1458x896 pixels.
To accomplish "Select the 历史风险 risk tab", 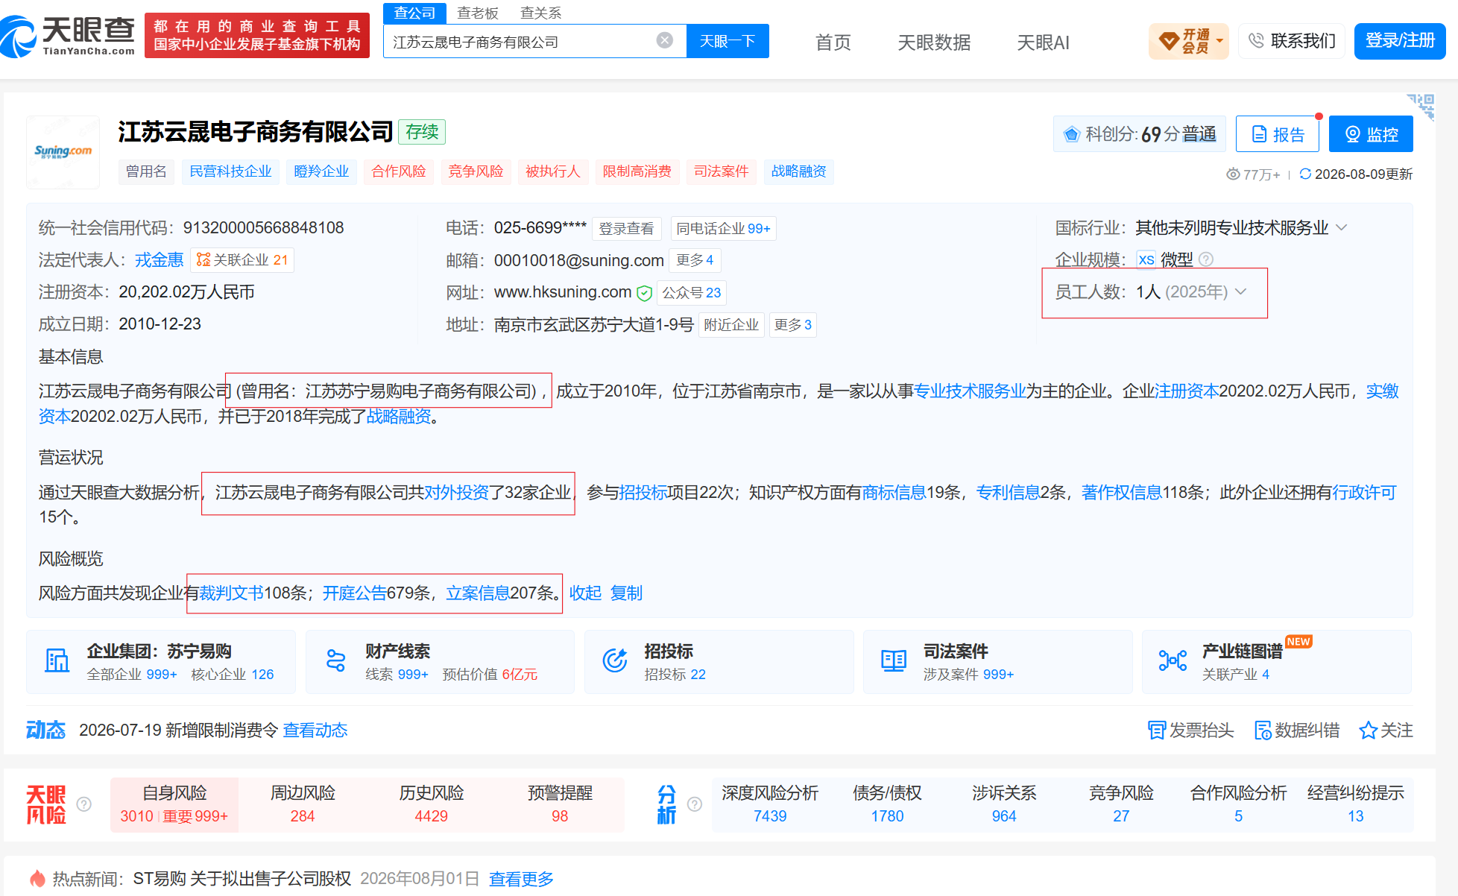I will [432, 804].
